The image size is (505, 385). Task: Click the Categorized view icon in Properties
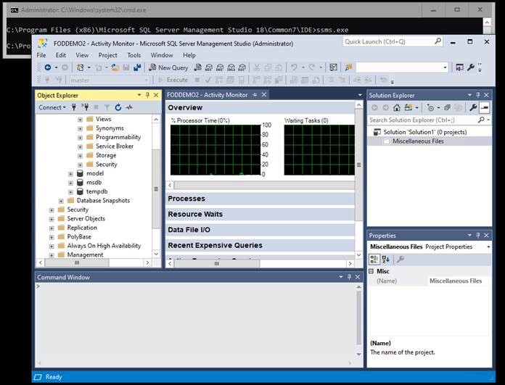click(374, 259)
